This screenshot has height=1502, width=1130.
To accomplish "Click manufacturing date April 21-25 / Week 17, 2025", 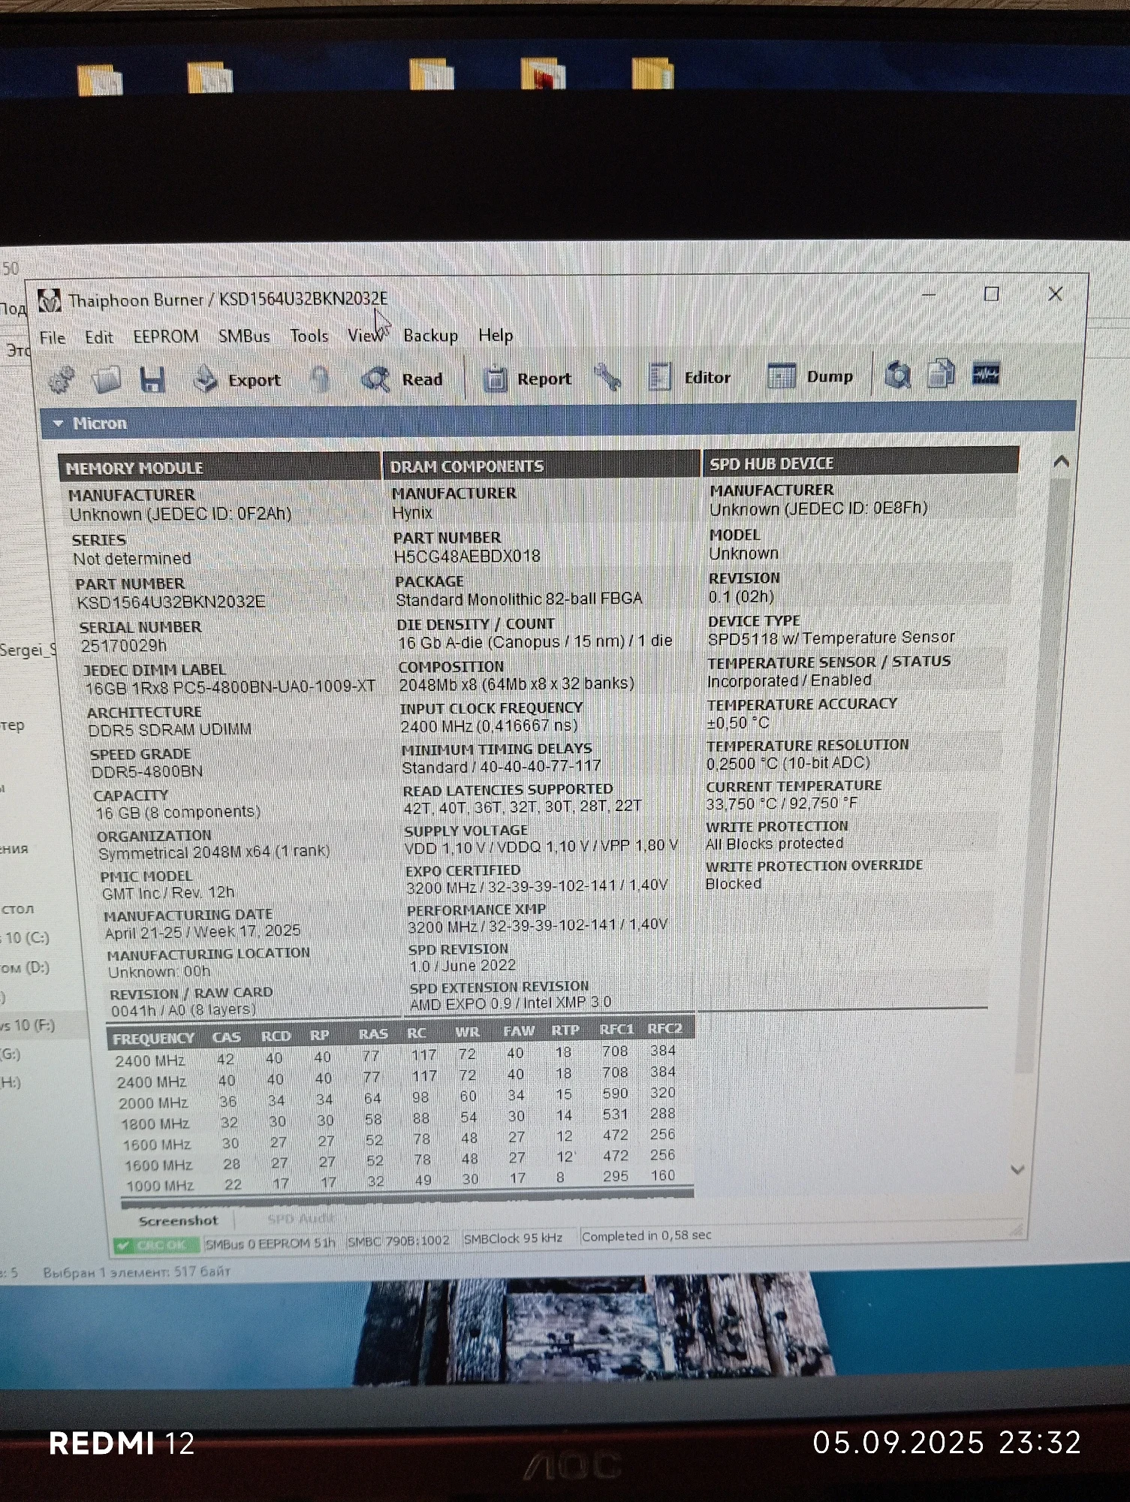I will [203, 933].
